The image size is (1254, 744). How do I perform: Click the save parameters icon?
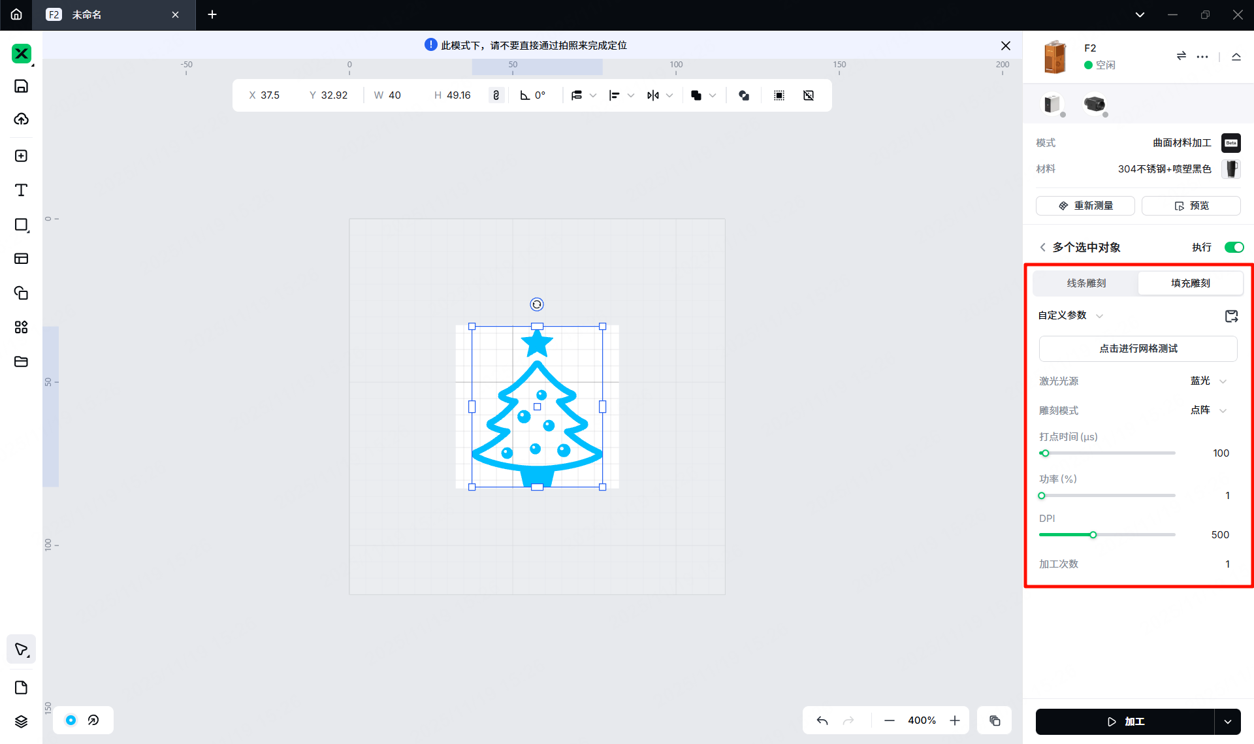1231,316
